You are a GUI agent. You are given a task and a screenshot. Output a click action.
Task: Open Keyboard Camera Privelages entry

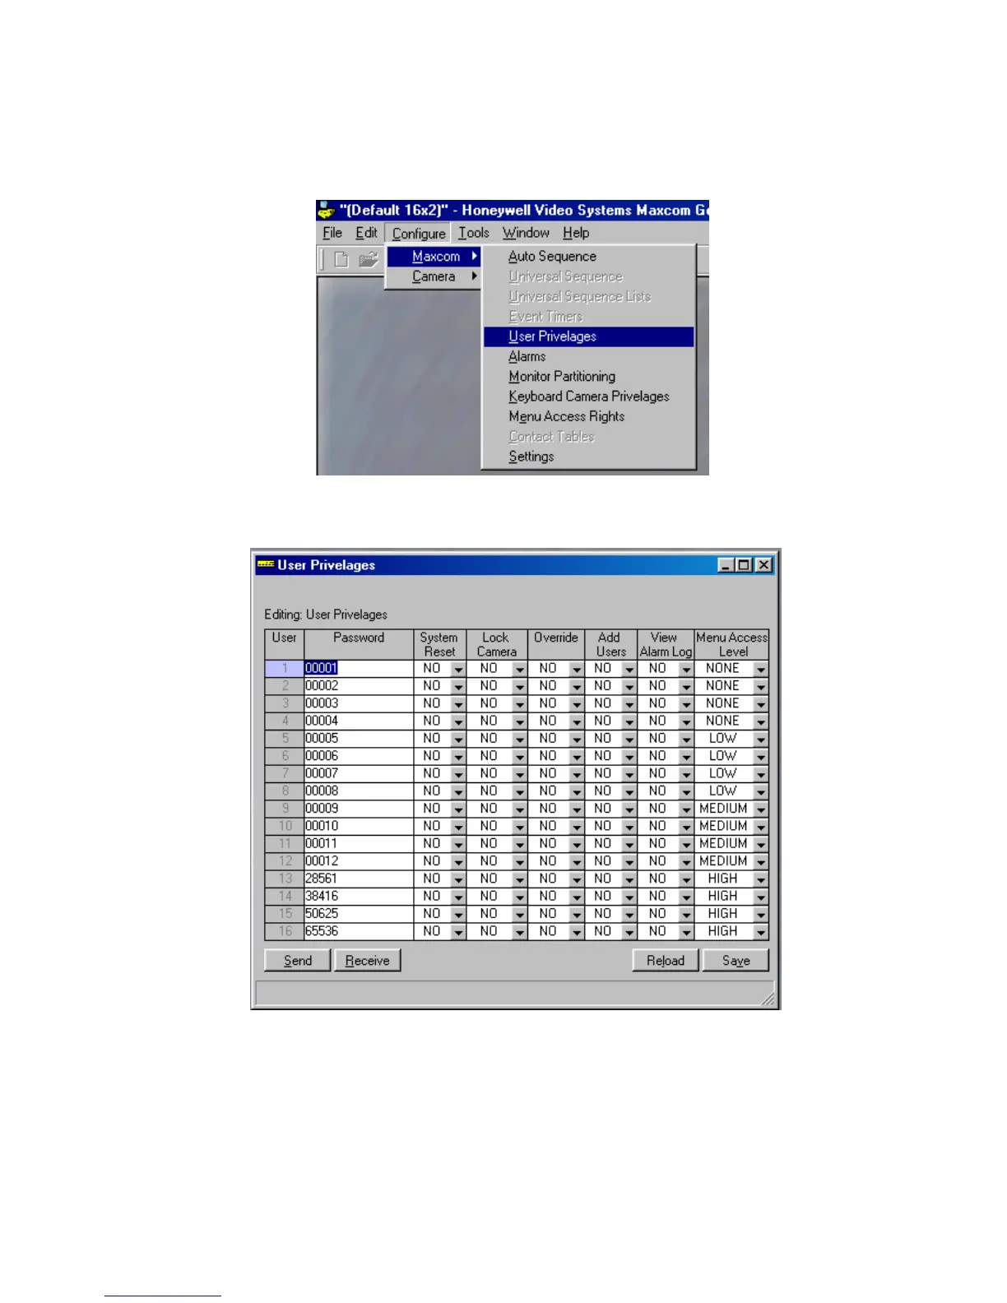589,396
